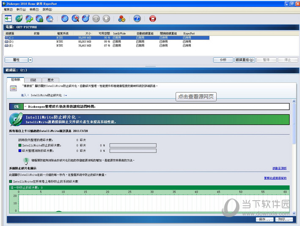
Task: Open settings via colored gears icon
Action: pos(122,19)
